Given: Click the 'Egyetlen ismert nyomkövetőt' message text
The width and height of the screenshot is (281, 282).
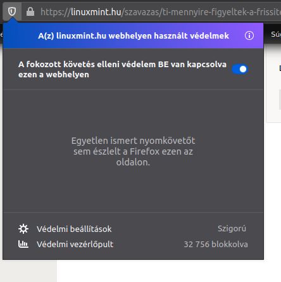Looking at the screenshot, I should coord(133,151).
